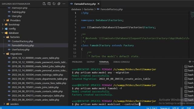Expand the config folder
The width and height of the screenshot is (194, 109).
click(3, 29)
